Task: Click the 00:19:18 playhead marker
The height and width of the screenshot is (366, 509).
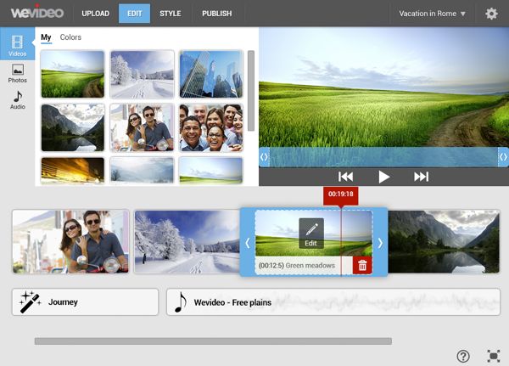Action: coord(340,195)
